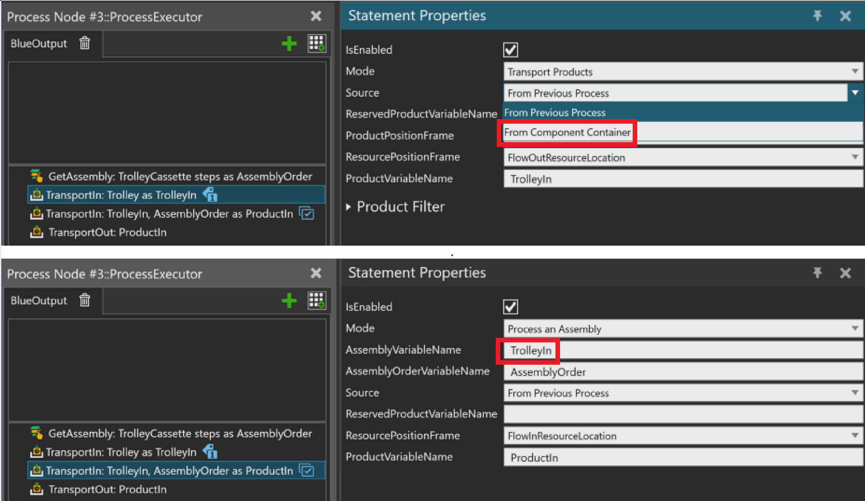Choose From Component Container option
This screenshot has height=501, width=865.
(x=567, y=132)
